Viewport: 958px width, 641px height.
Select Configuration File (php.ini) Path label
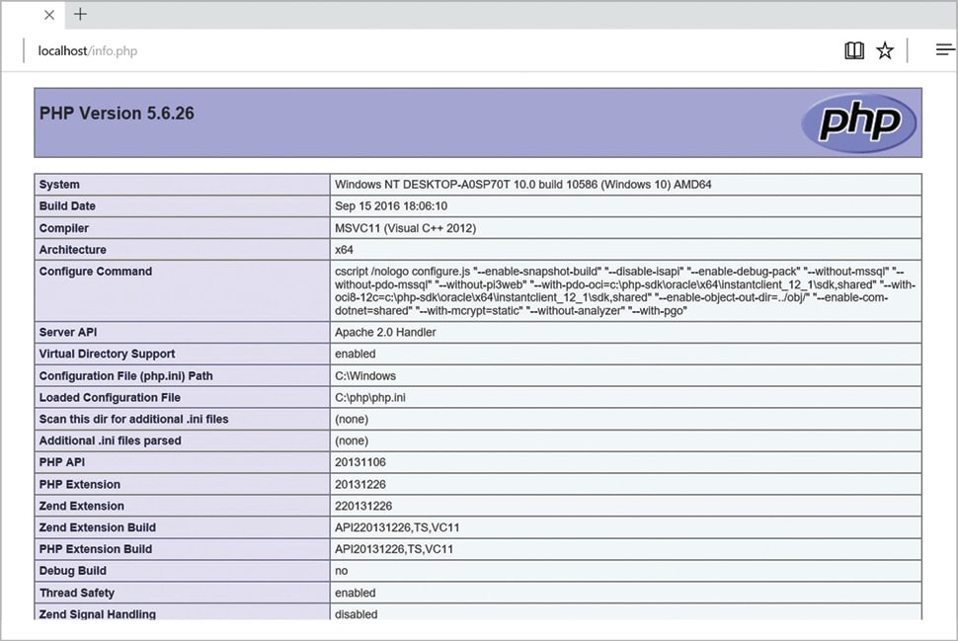(x=125, y=375)
